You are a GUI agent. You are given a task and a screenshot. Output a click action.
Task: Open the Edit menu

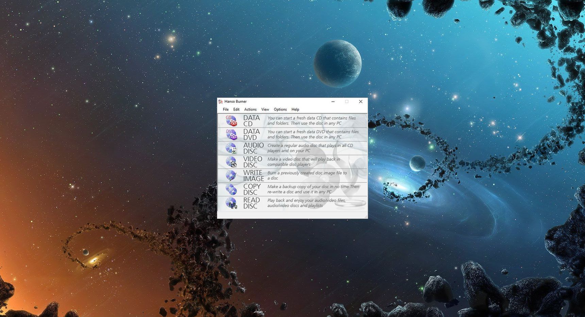[x=236, y=110]
